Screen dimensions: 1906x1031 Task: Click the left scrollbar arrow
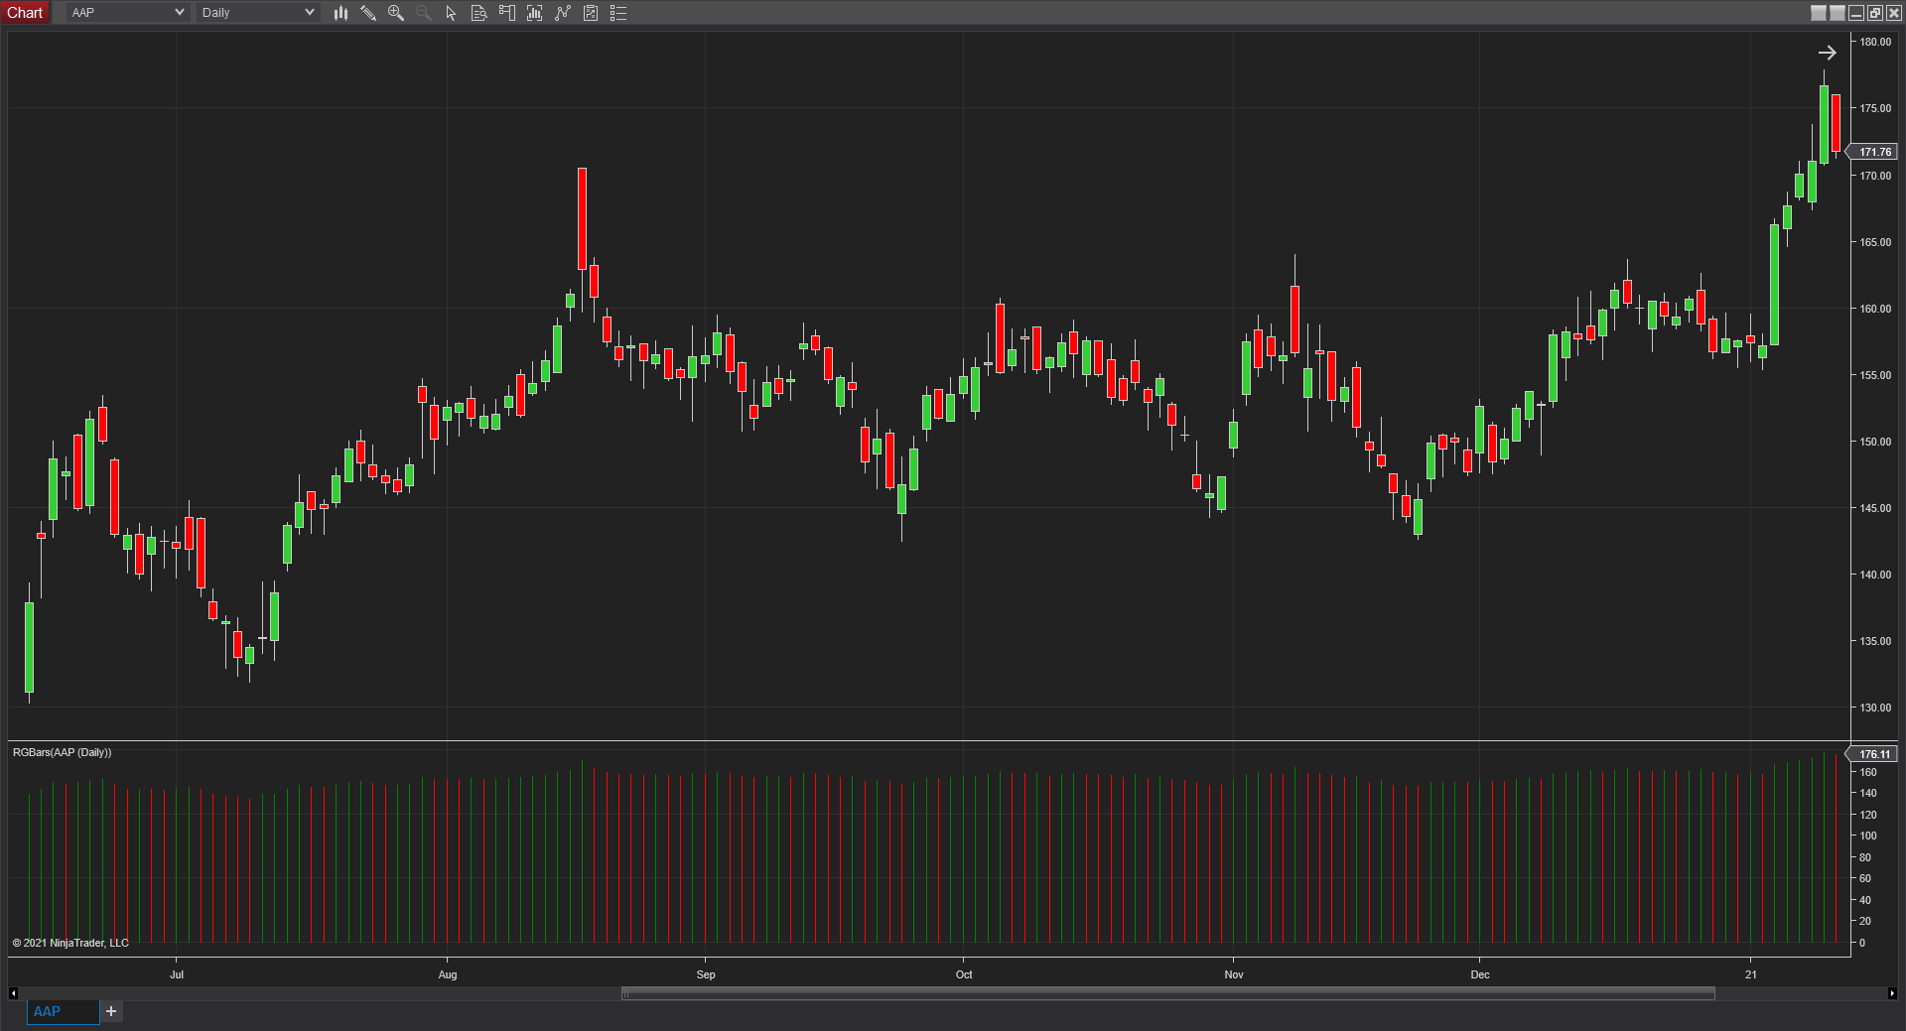pyautogui.click(x=13, y=992)
